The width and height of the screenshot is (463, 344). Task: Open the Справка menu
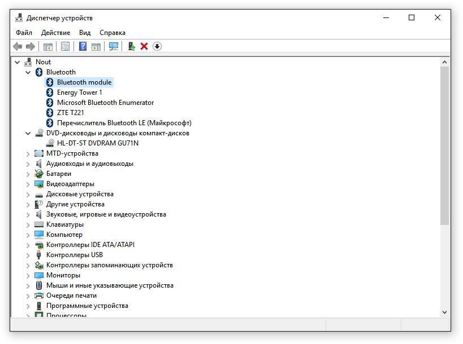(x=112, y=33)
